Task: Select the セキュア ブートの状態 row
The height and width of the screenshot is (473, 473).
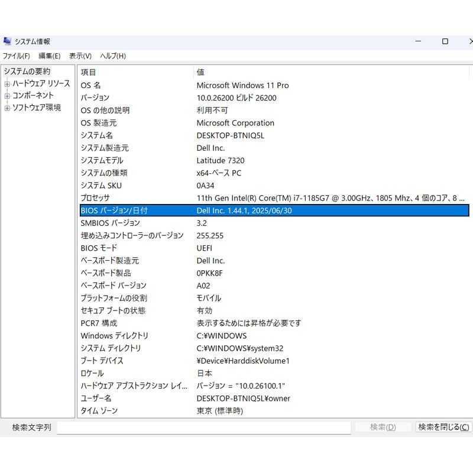Action: pyautogui.click(x=177, y=310)
